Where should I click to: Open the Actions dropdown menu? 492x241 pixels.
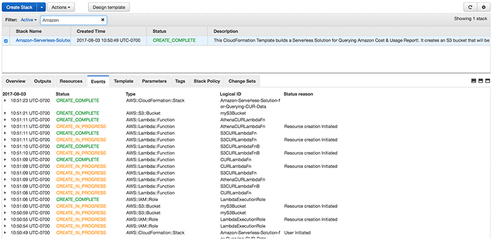(61, 7)
